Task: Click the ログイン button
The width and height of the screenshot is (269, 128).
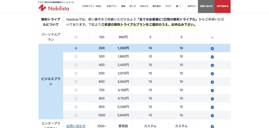Action: (192, 6)
